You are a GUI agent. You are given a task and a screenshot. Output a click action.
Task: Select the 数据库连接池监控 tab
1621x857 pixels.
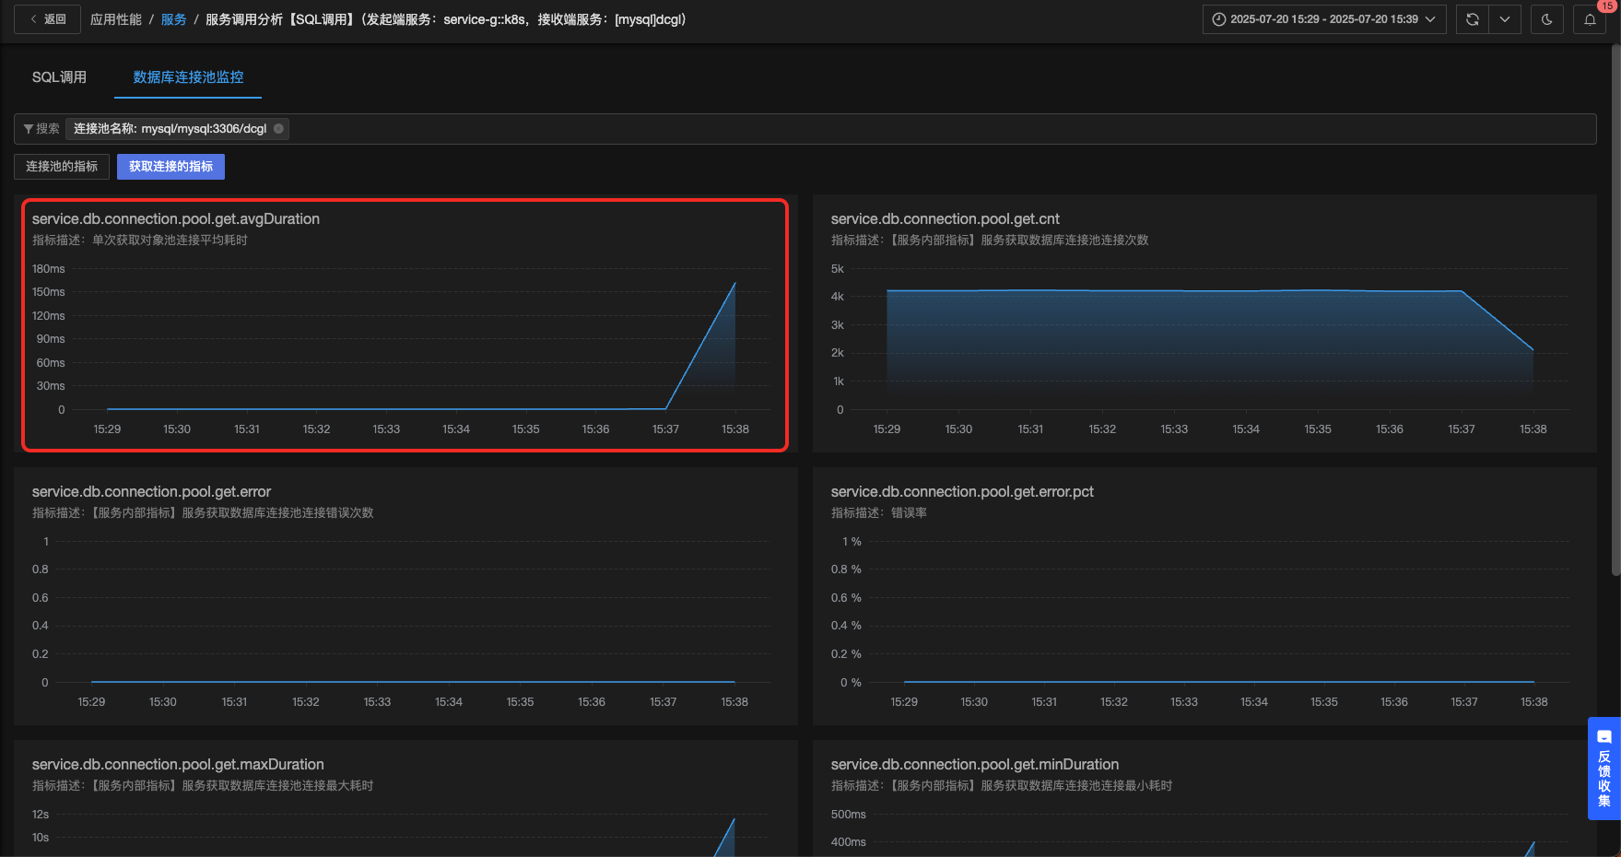click(x=188, y=77)
